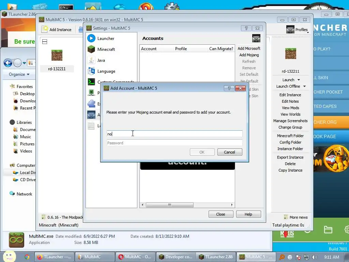Select the rd-132211 instance grass block
349x262 pixels.
pos(57,55)
